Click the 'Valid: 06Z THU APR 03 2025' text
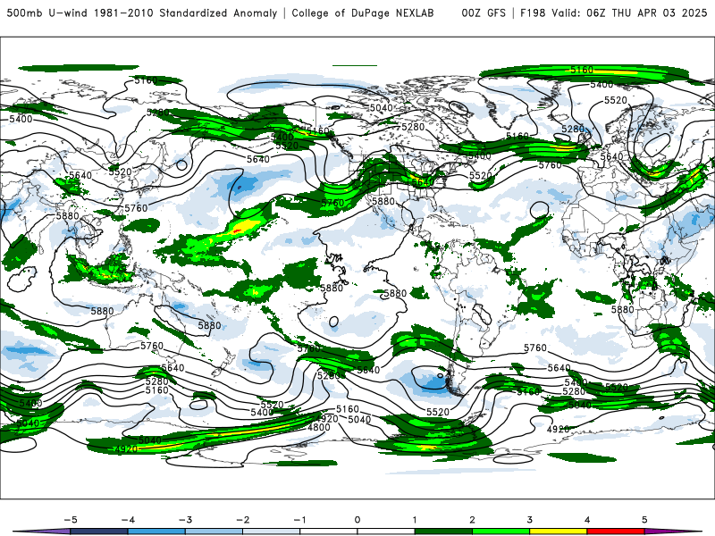Viewport: 715px width, 536px height. click(629, 13)
